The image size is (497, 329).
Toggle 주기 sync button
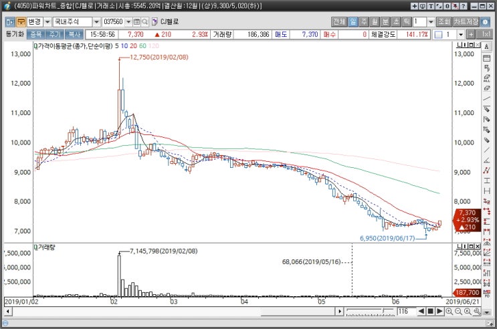[55, 34]
